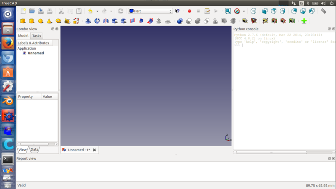Click the Fit all view icon
Viewport: 336px width, 189px height.
[228, 11]
